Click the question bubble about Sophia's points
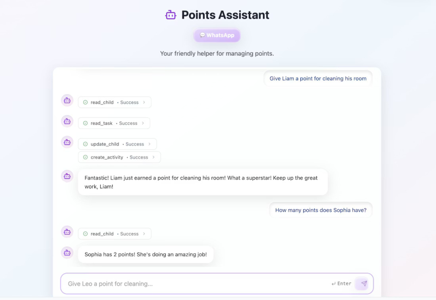 321,210
